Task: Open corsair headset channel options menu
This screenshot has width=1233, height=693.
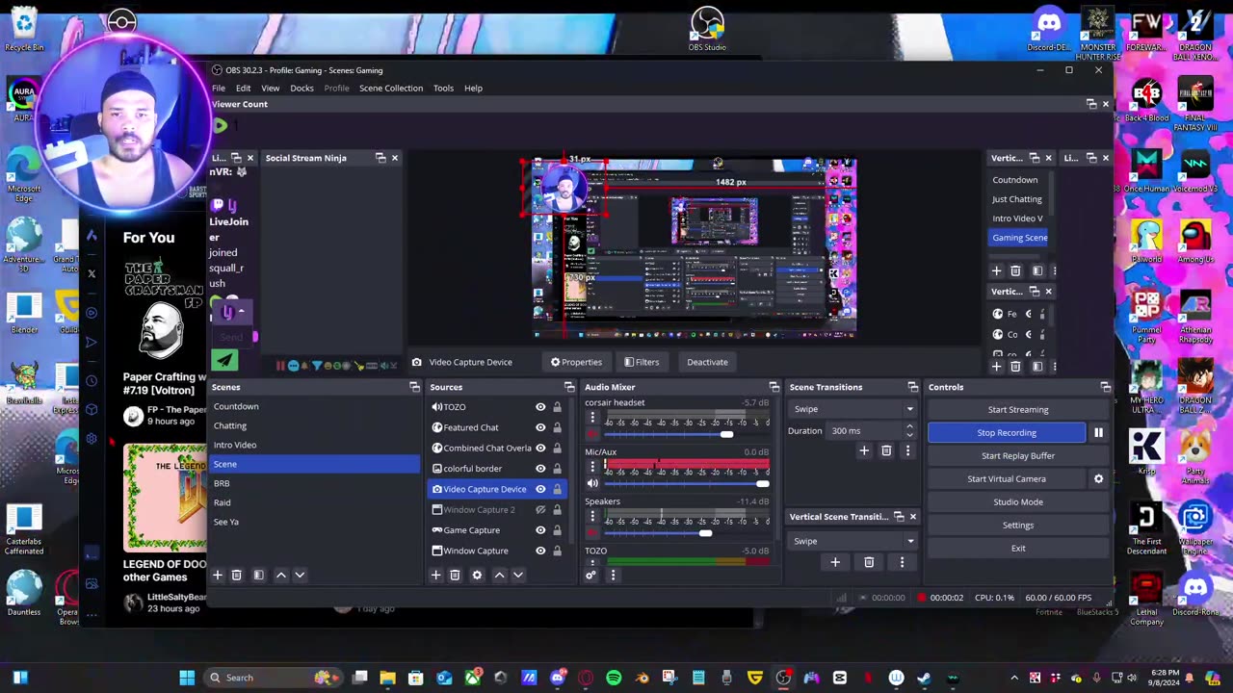Action: coord(592,419)
